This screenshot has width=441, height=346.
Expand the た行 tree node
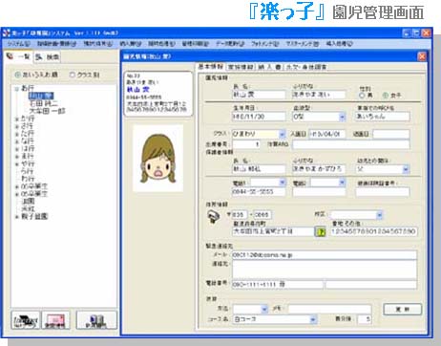click(x=17, y=134)
